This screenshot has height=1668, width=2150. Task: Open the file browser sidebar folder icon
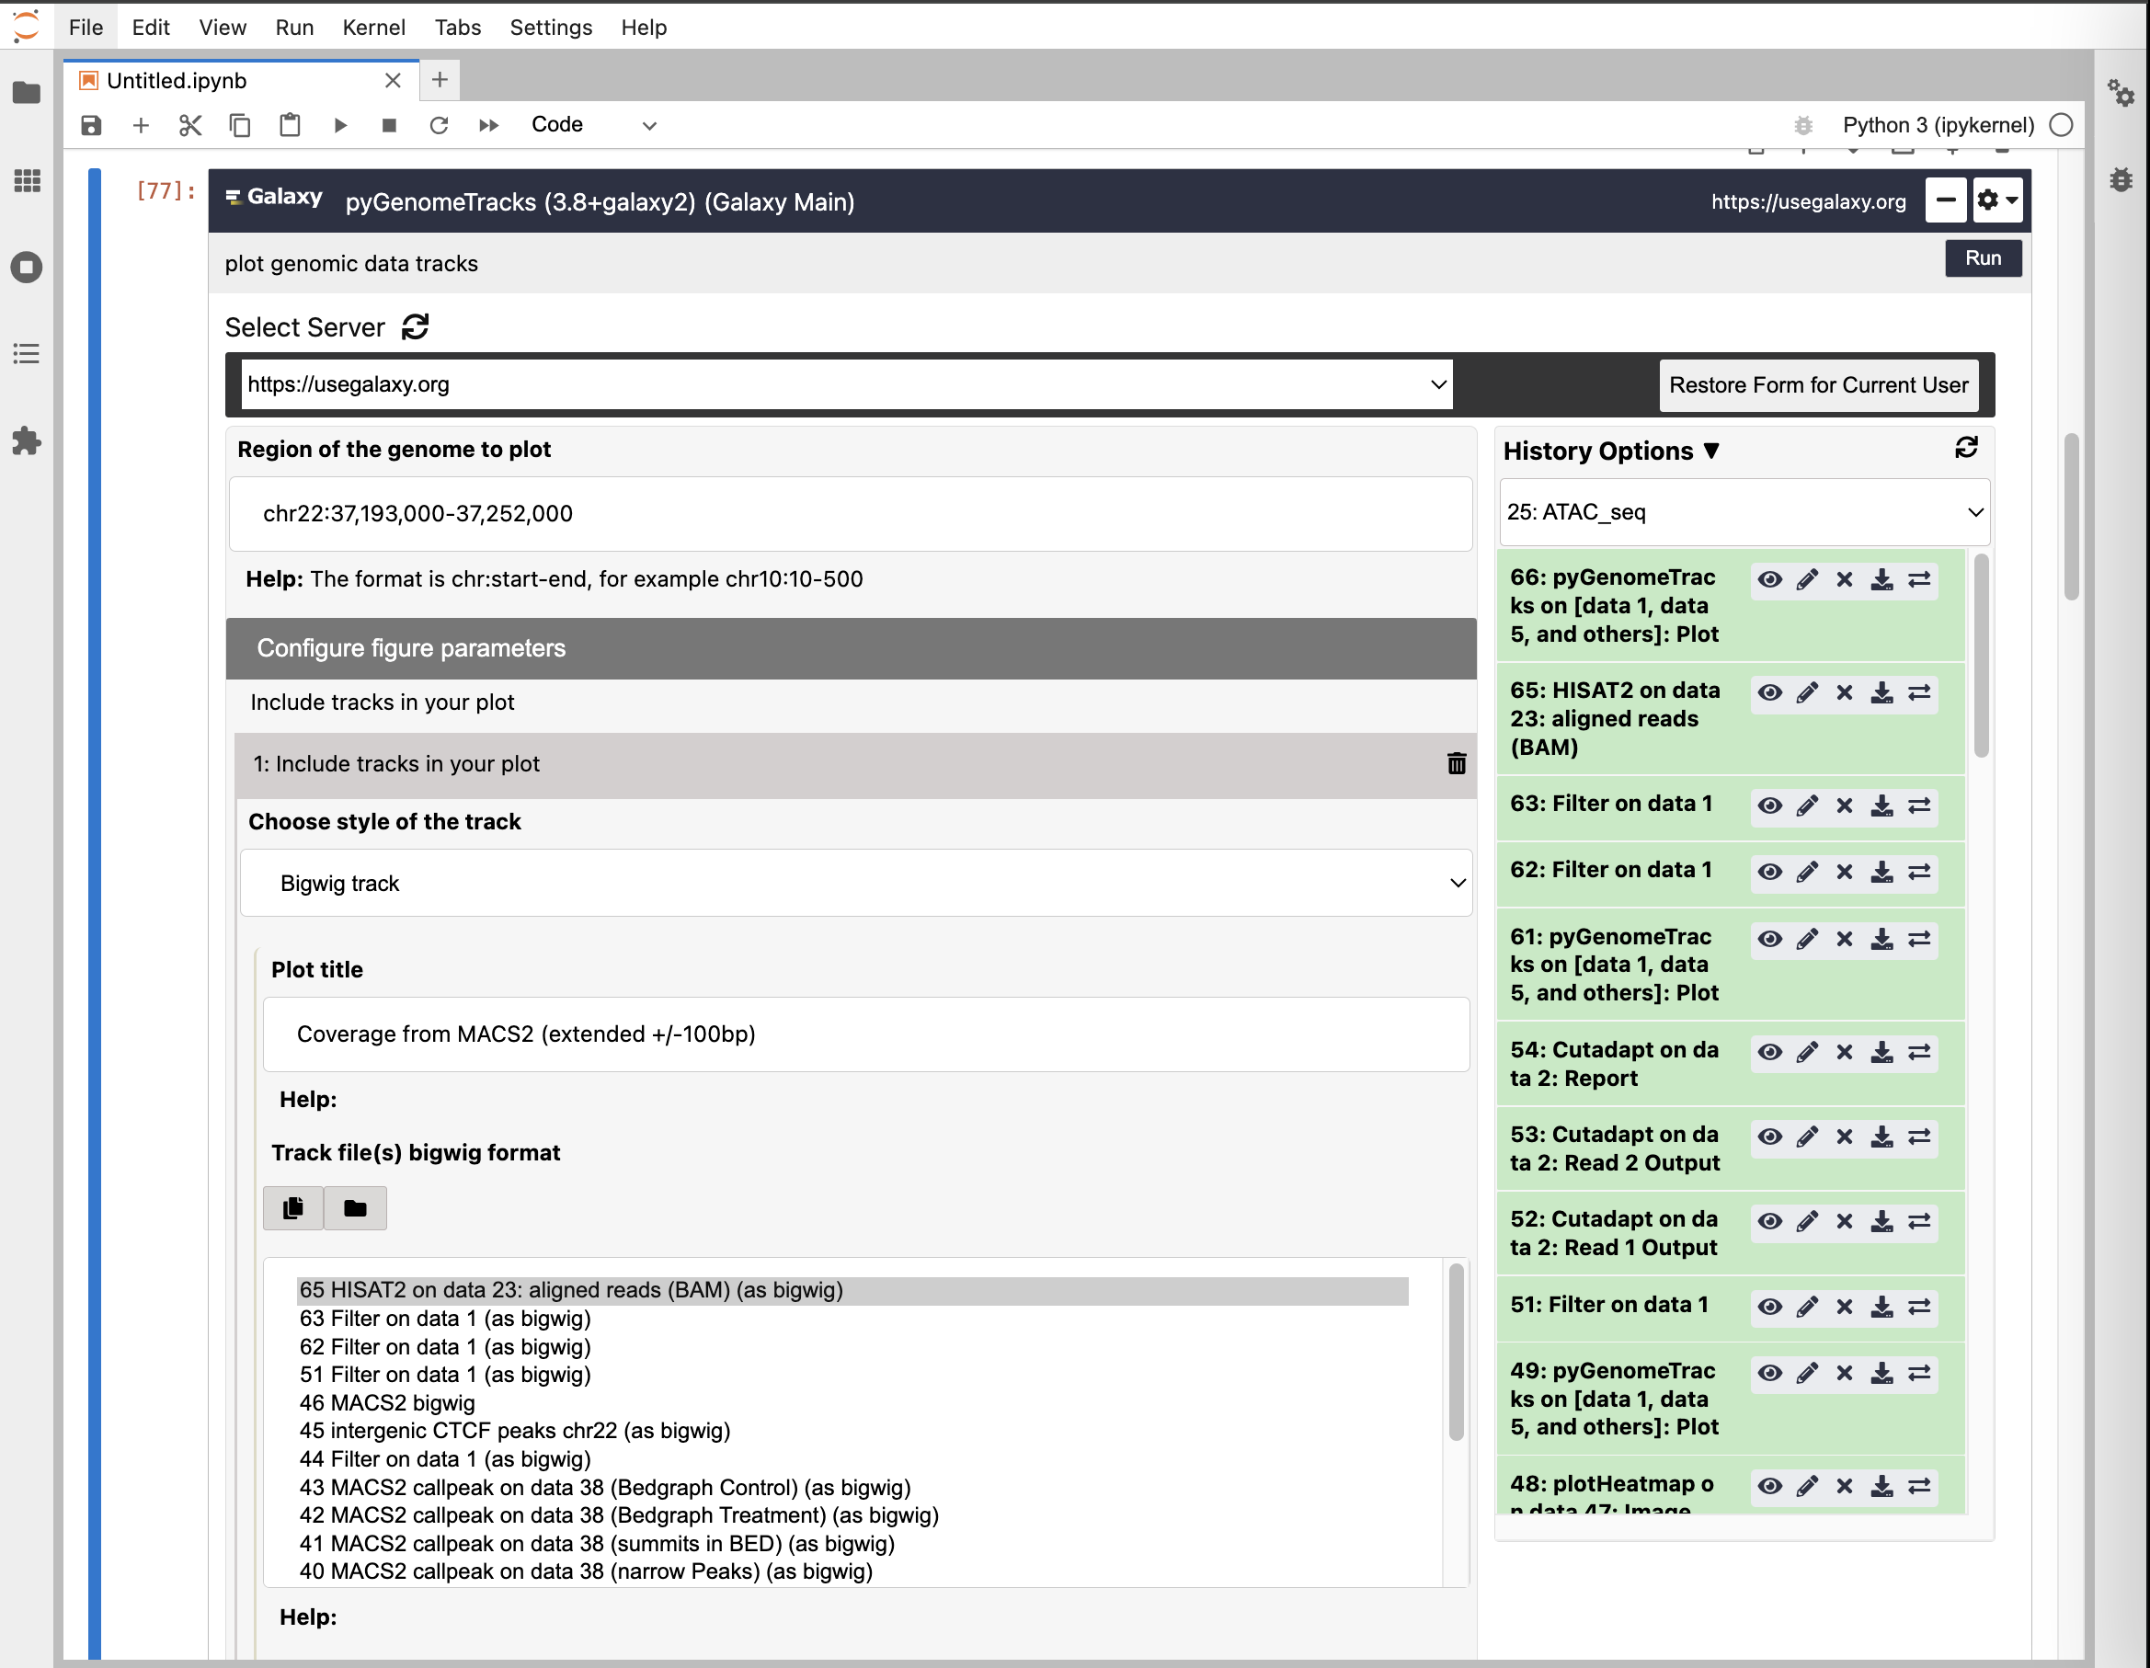click(27, 93)
